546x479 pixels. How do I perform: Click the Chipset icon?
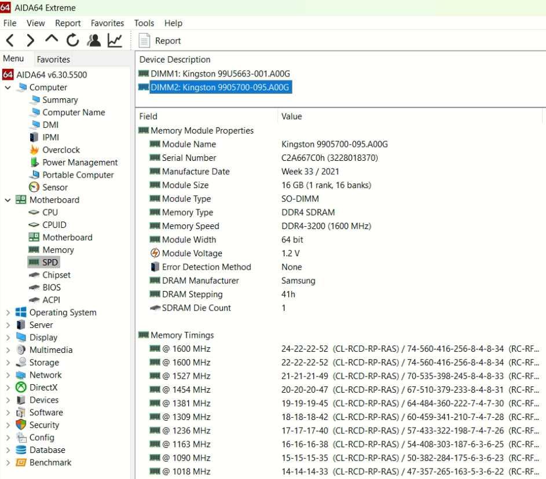[x=34, y=275]
